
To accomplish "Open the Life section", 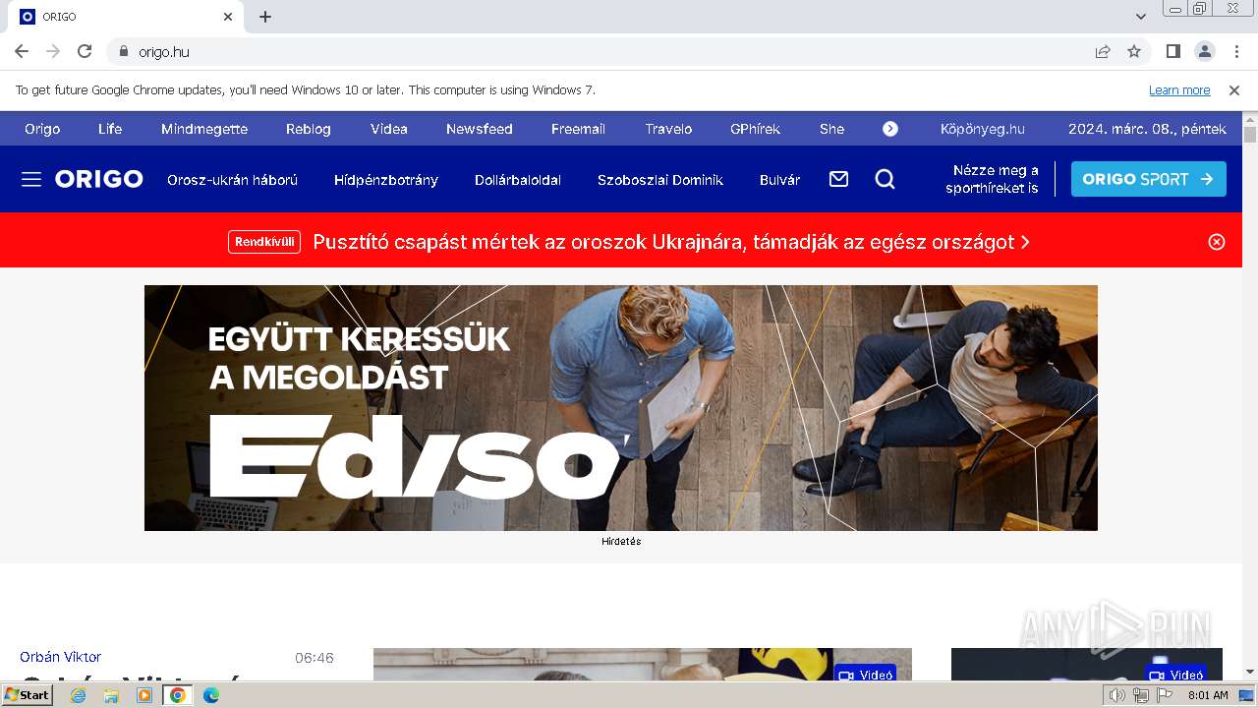I will tap(110, 129).
